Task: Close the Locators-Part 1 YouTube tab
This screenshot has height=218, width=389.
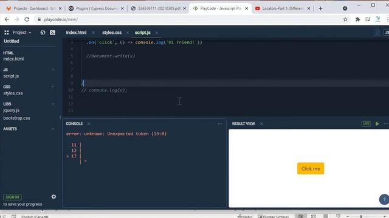Action: (309, 8)
